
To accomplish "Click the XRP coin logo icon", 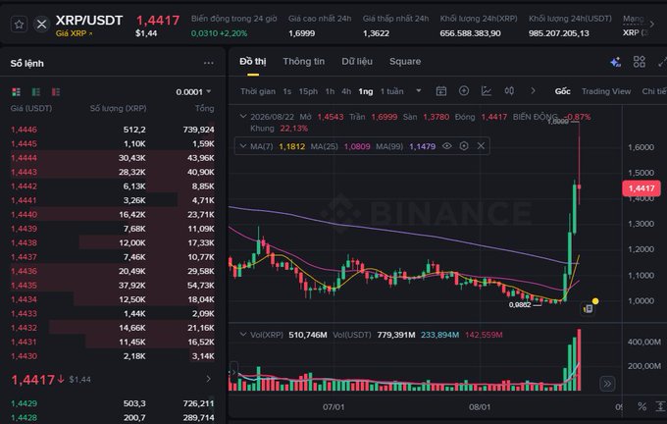I will [41, 25].
